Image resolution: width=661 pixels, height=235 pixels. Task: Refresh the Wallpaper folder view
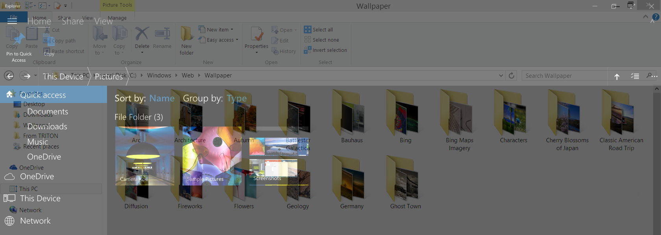pos(511,75)
